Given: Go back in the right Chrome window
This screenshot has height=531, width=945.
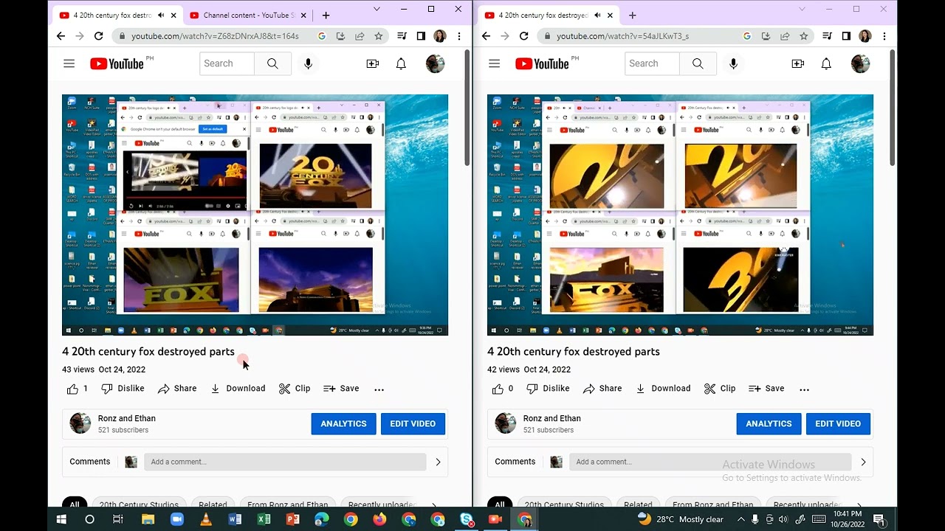Looking at the screenshot, I should pos(486,36).
